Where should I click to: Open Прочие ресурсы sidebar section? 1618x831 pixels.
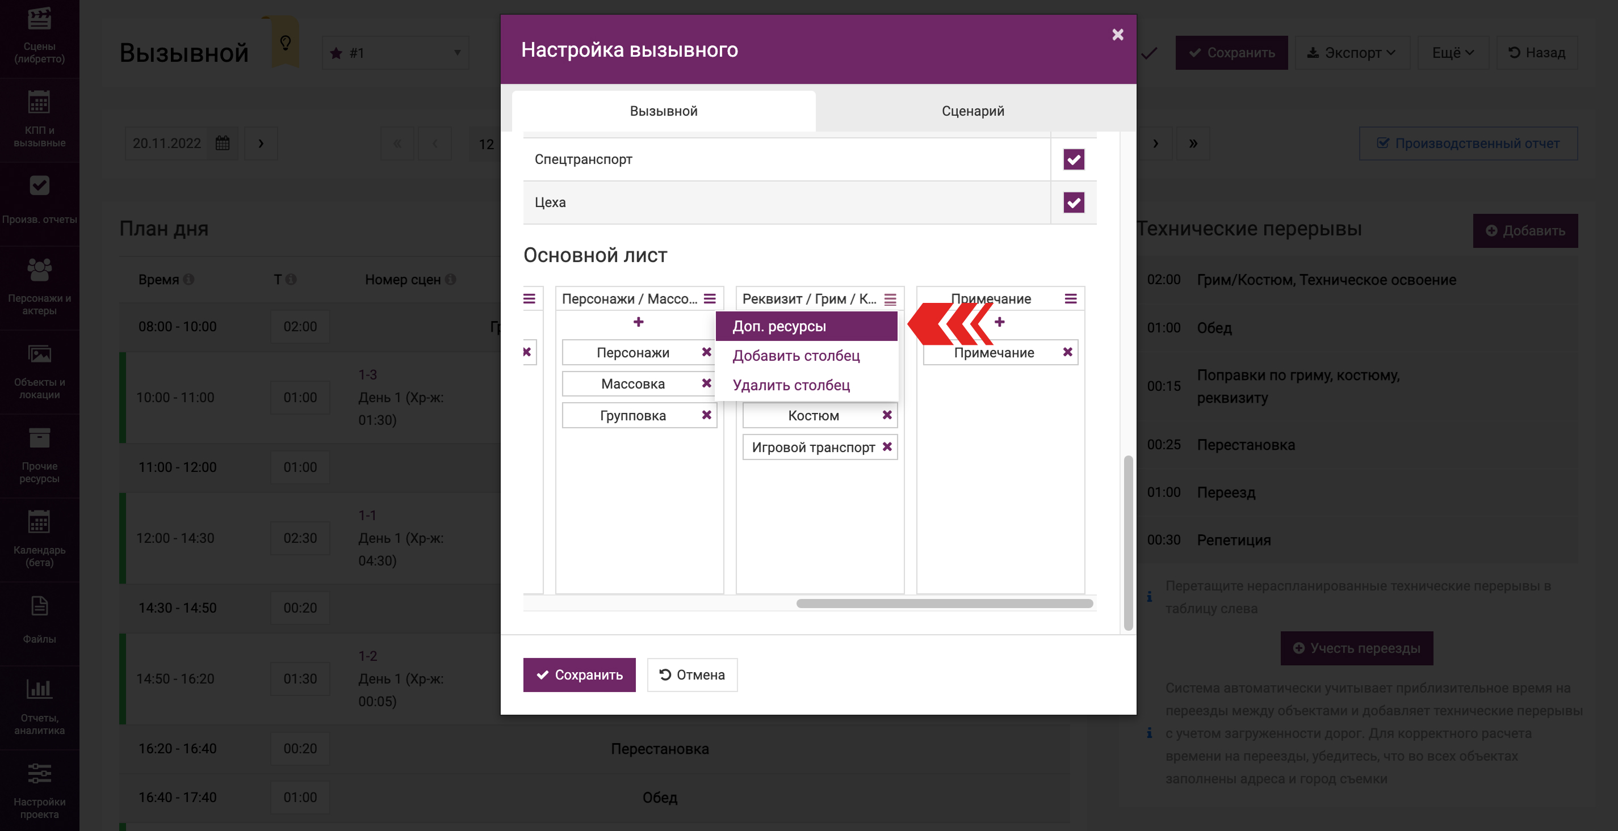tap(40, 456)
